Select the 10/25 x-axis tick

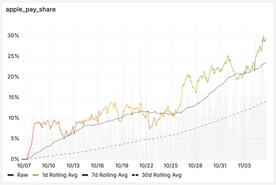(x=171, y=165)
